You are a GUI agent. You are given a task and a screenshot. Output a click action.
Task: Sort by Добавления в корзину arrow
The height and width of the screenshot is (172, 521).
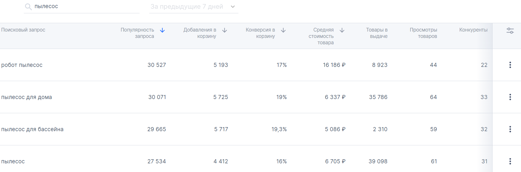224,30
